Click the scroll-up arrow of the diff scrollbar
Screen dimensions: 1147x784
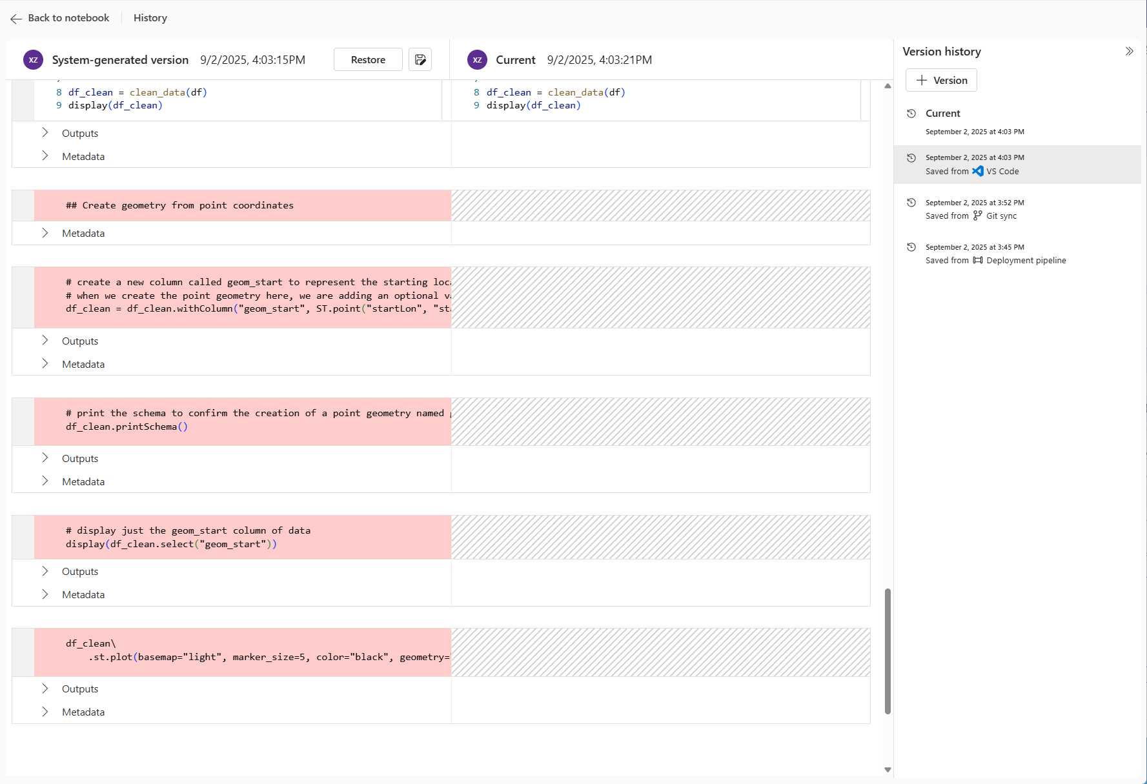[x=888, y=86]
